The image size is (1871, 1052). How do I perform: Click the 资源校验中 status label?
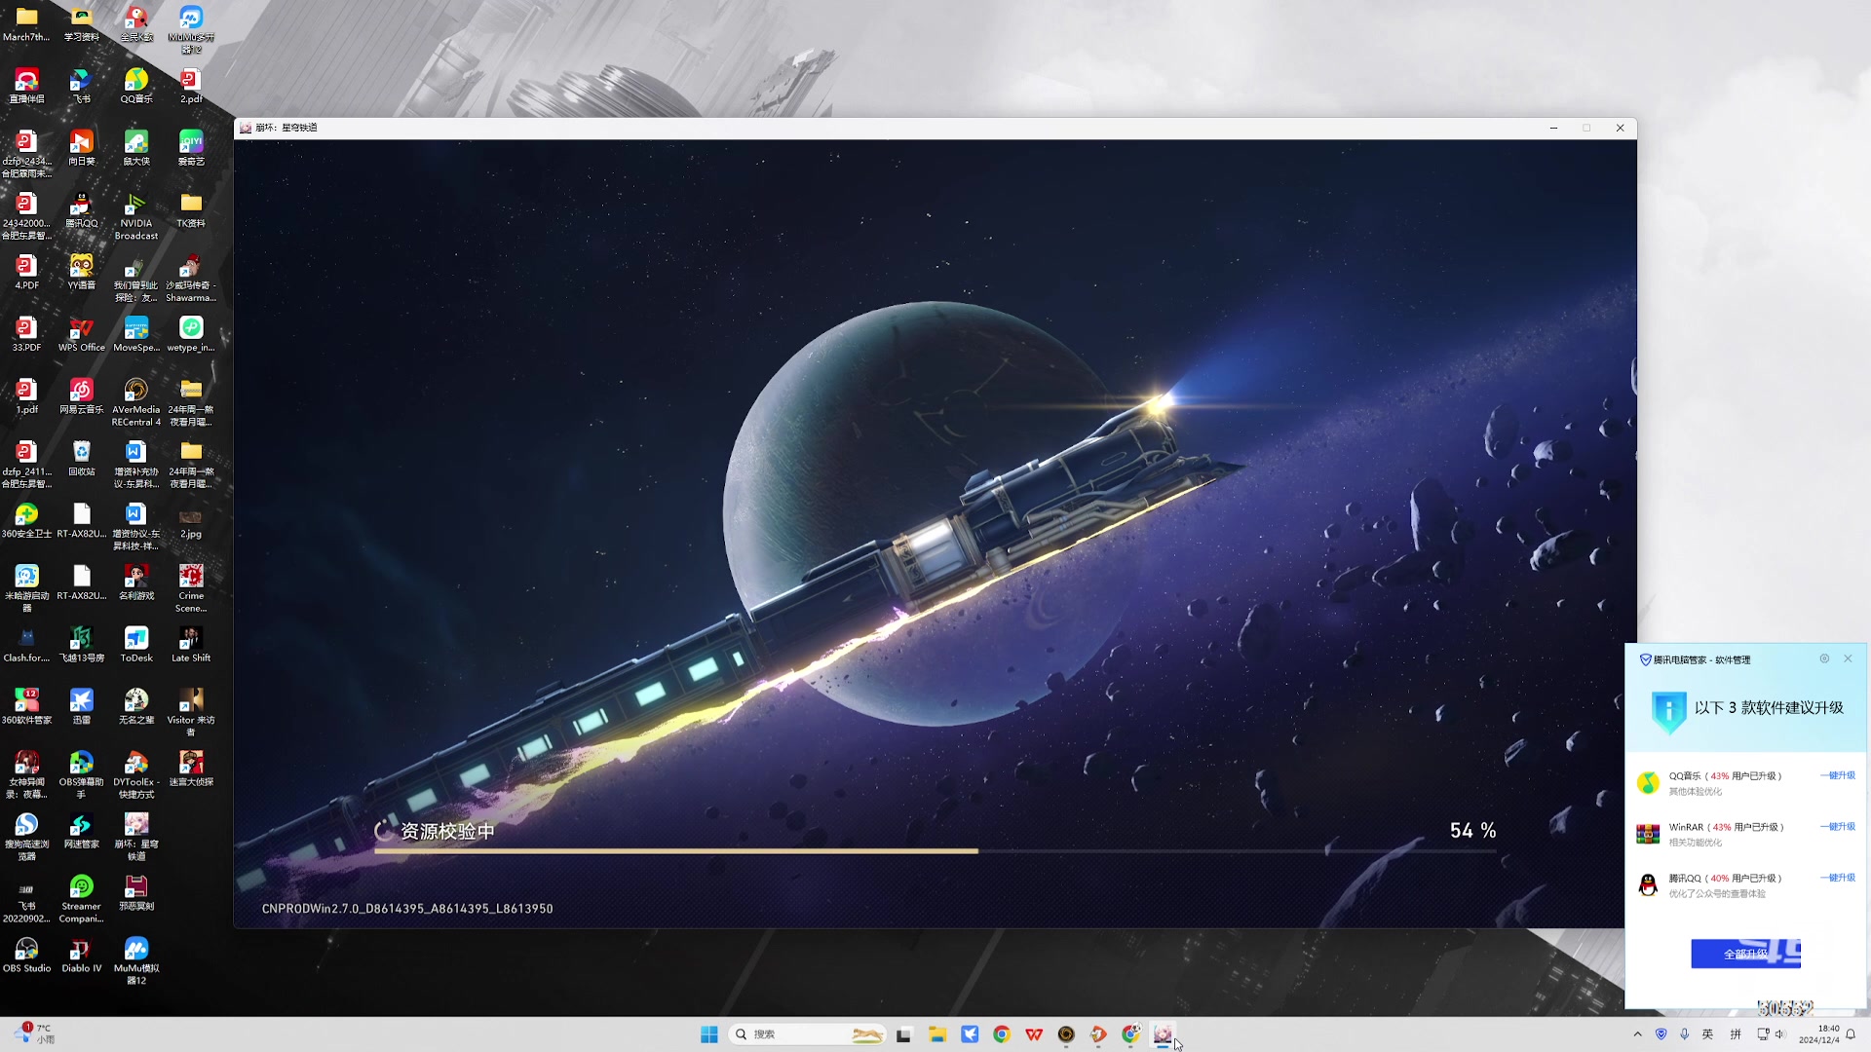pos(447,831)
